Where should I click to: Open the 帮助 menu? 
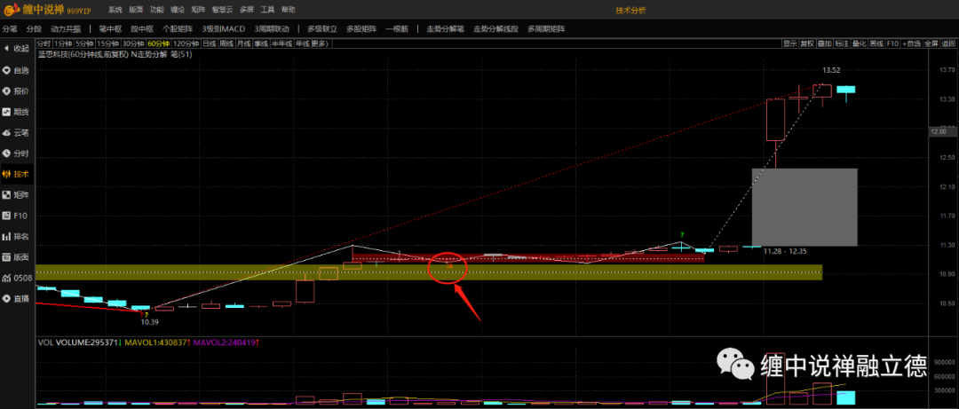click(x=288, y=11)
